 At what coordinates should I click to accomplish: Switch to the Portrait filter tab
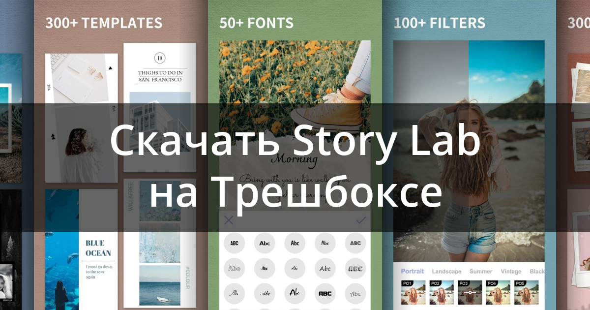pos(412,271)
